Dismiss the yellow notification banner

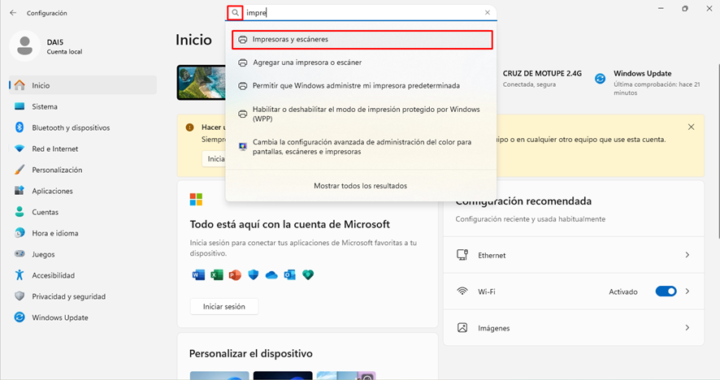691,127
